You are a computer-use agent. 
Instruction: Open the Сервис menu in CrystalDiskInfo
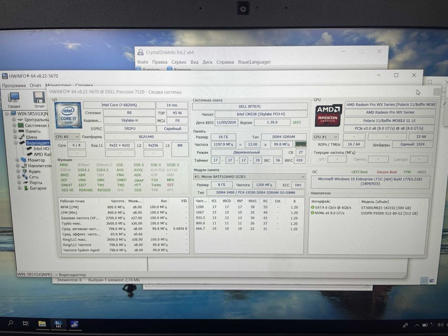179,62
